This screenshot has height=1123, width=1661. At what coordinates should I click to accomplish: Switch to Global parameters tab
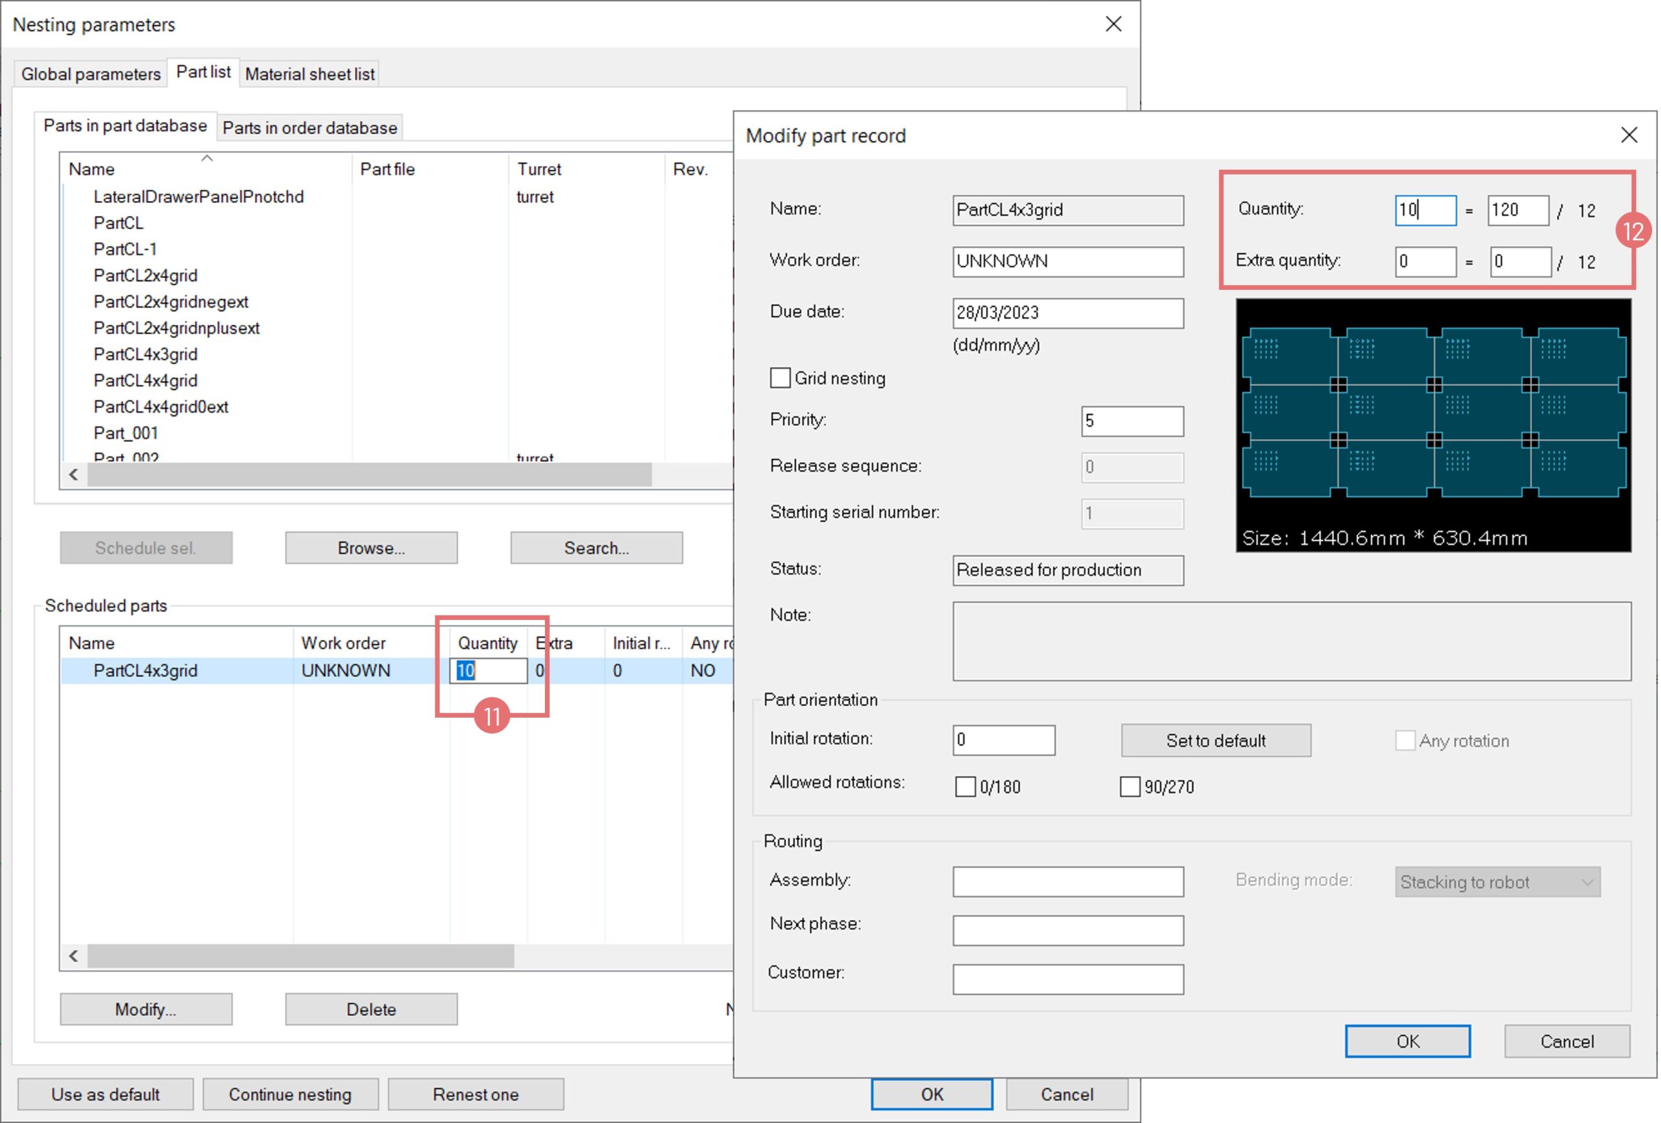[91, 73]
